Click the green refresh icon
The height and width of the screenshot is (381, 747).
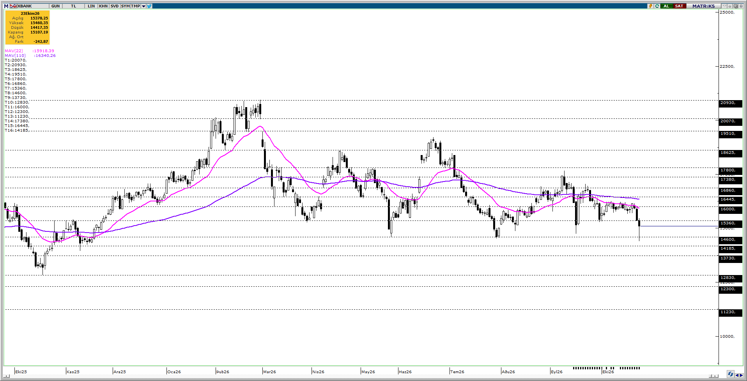tap(657, 6)
